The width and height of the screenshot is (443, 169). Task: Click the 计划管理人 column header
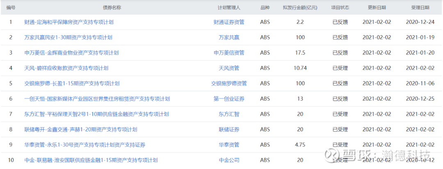click(229, 7)
